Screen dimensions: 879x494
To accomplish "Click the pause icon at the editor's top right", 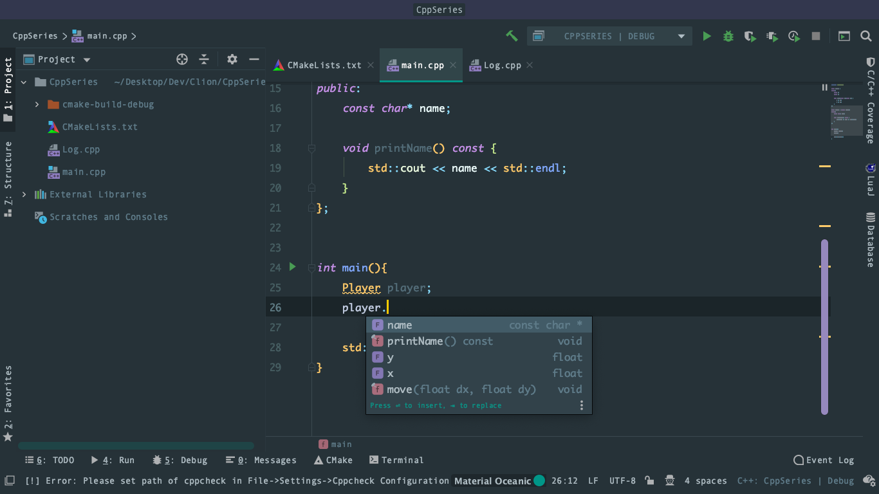I will [824, 87].
